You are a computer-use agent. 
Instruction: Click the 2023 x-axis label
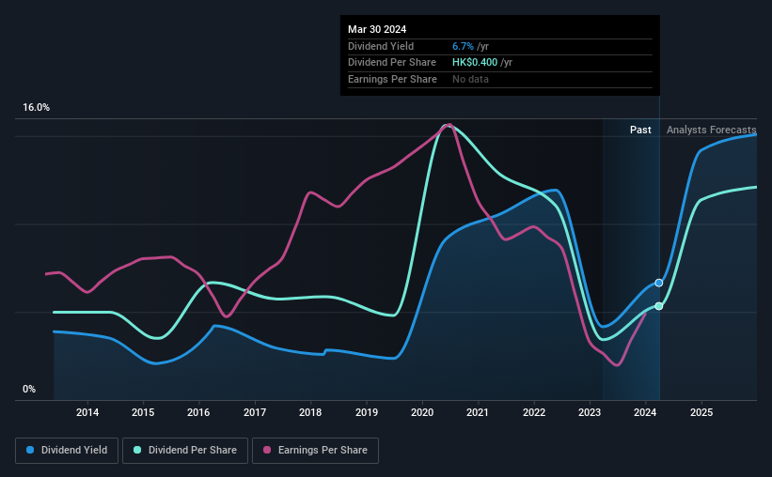tap(590, 412)
